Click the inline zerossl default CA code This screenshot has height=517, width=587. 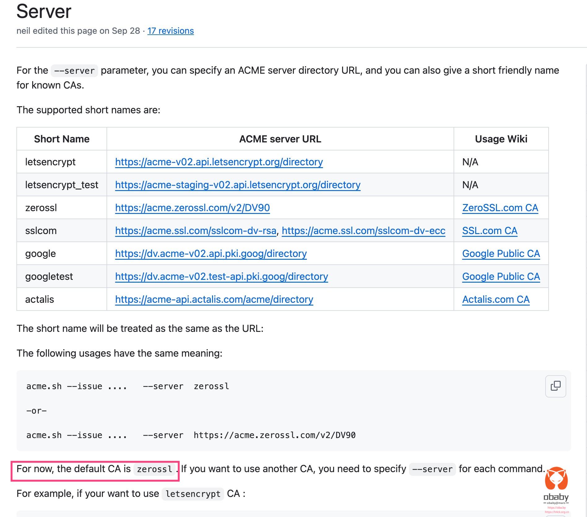point(154,469)
